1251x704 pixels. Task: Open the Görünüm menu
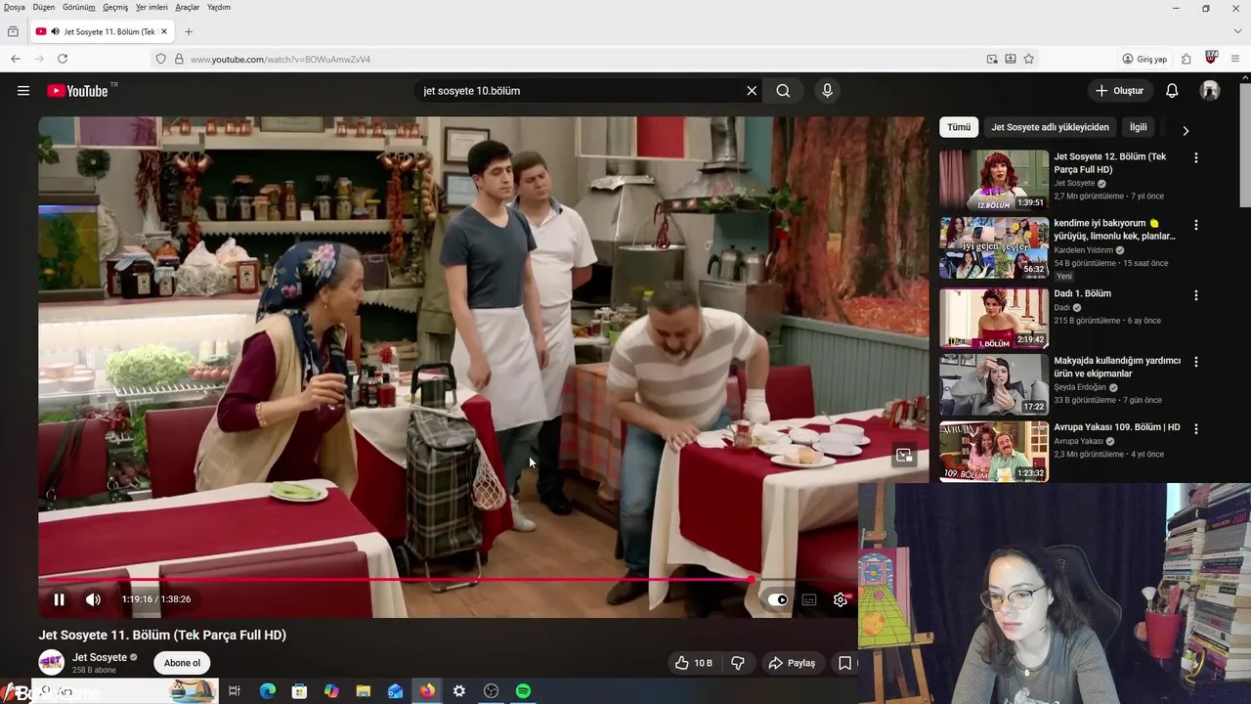pyautogui.click(x=79, y=7)
